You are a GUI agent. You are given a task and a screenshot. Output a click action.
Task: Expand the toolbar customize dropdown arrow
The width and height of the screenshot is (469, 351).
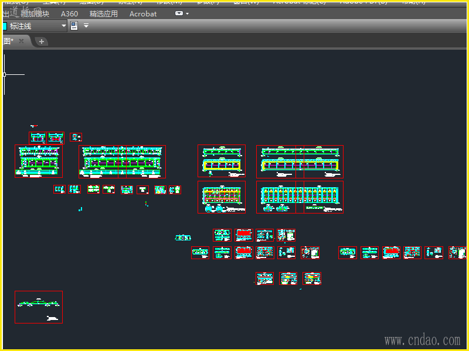click(x=86, y=26)
